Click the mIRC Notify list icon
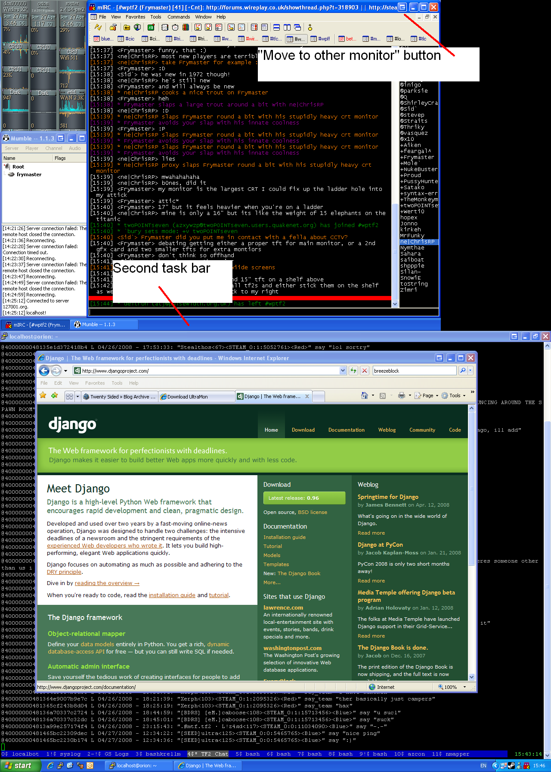This screenshot has width=551, height=772. 254,28
